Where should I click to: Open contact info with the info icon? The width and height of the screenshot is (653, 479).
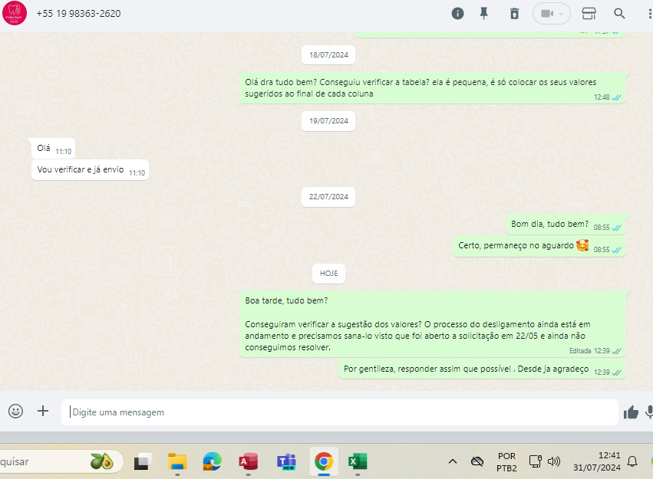457,14
